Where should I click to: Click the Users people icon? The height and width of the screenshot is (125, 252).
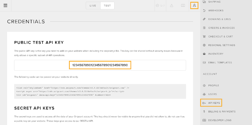tap(204, 94)
